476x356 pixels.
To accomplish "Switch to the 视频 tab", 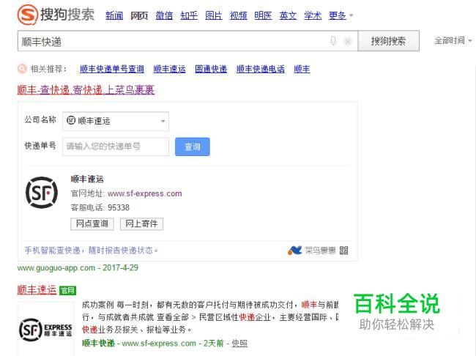I will [x=238, y=15].
